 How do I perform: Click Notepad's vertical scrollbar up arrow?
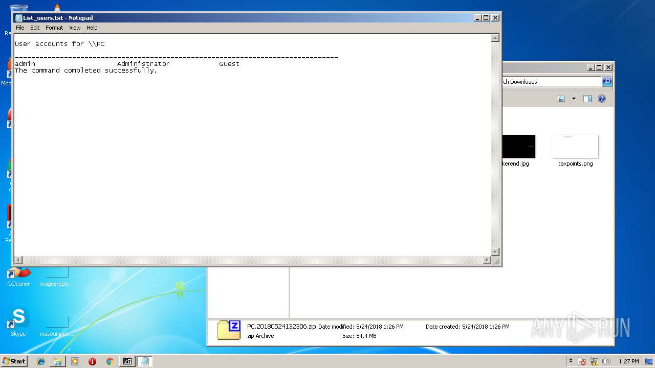pos(495,38)
